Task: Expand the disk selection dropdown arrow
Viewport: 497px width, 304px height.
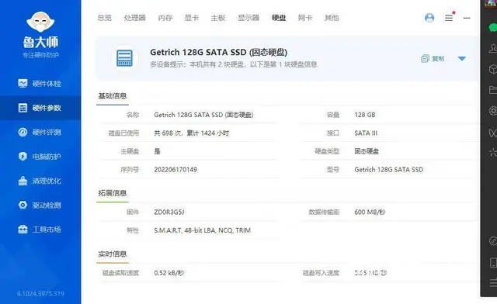Action: point(462,59)
